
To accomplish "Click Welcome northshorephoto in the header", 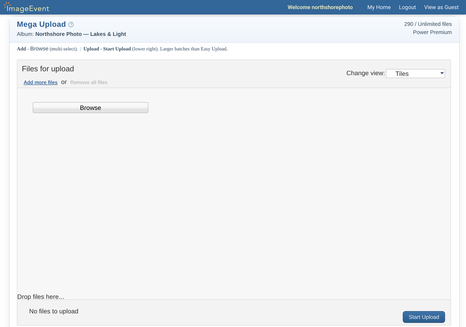I will point(320,7).
